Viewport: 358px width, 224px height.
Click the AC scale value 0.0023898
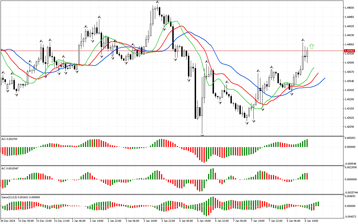tap(351, 167)
